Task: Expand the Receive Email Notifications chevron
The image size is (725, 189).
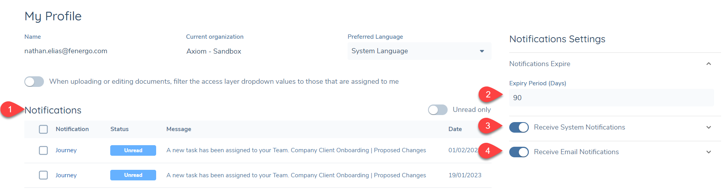Action: click(709, 152)
